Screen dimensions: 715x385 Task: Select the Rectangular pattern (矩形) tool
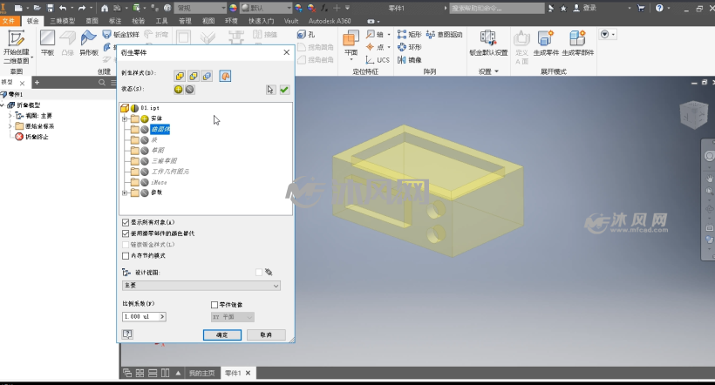click(410, 34)
